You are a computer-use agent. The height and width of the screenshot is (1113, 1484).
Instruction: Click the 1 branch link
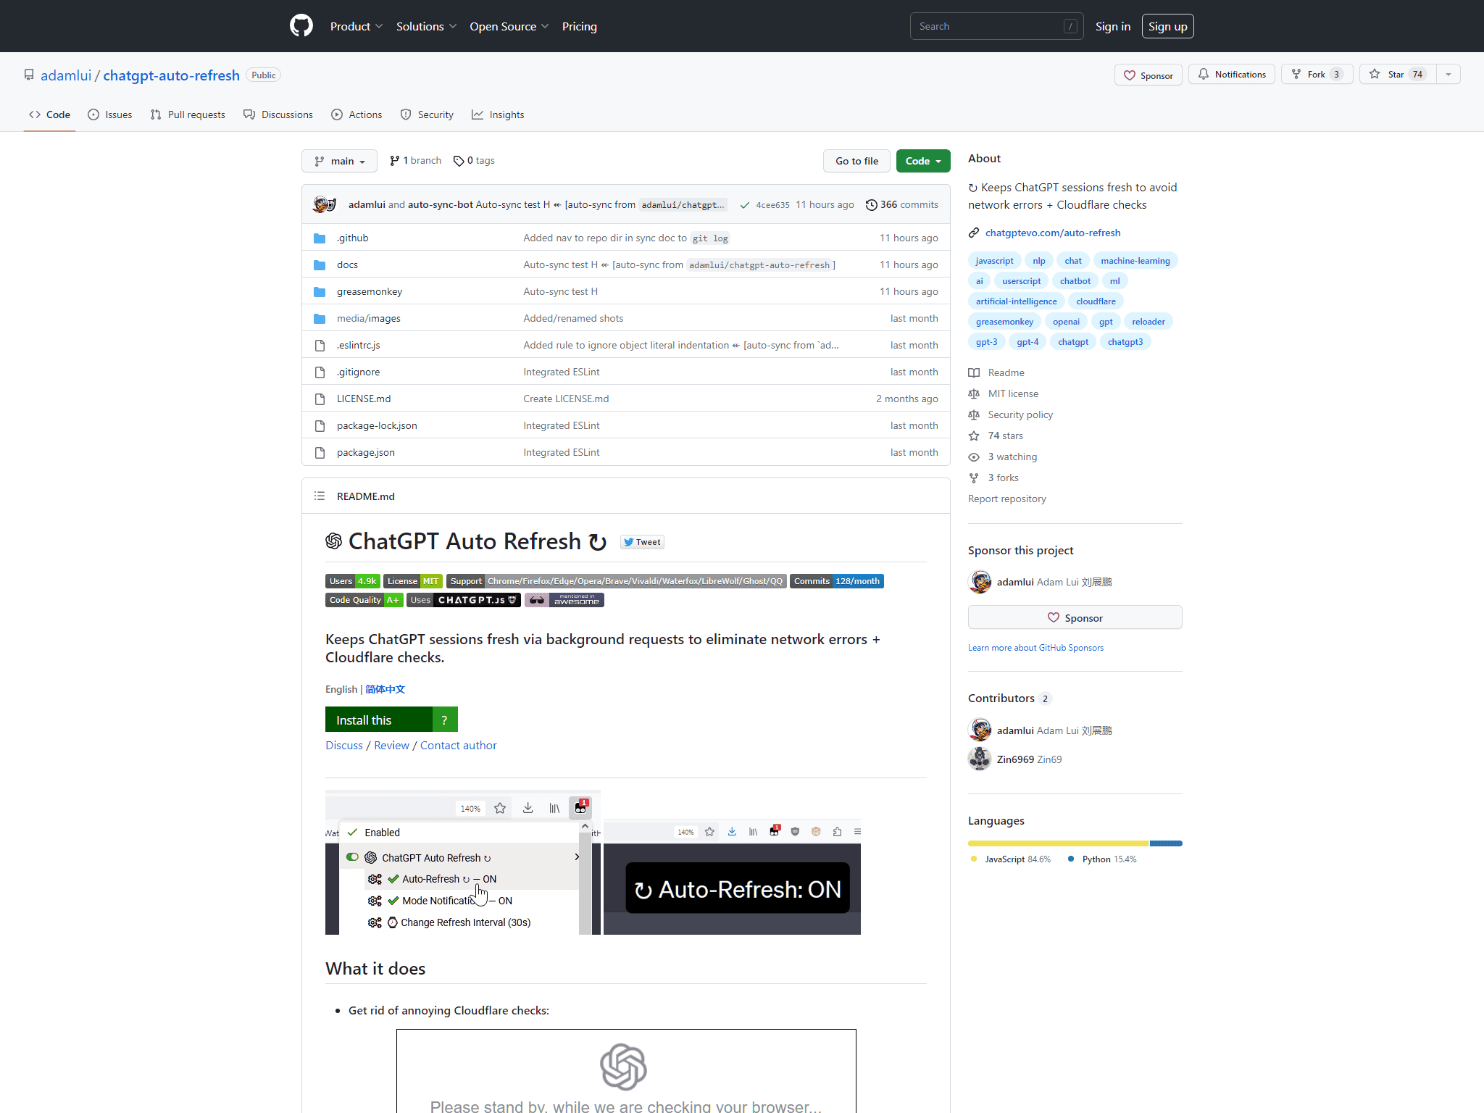[415, 161]
